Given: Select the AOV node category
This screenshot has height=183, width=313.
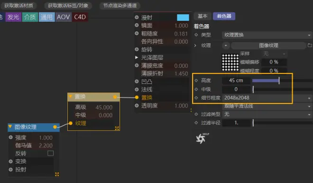Looking at the screenshot, I should [x=64, y=17].
